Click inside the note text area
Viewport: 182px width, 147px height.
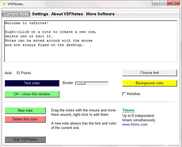[90, 41]
